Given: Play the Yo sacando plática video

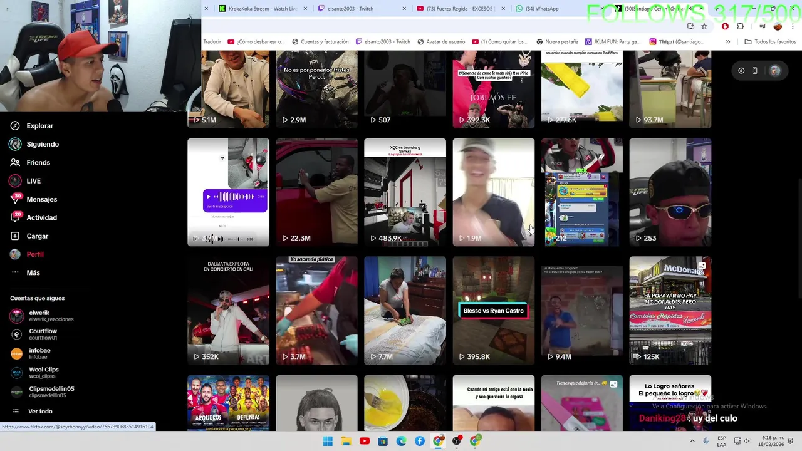Looking at the screenshot, I should click(x=317, y=311).
